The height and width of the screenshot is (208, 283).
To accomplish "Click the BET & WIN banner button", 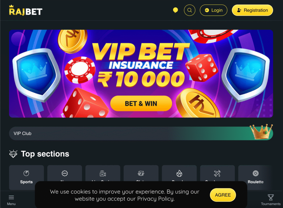I will [141, 104].
